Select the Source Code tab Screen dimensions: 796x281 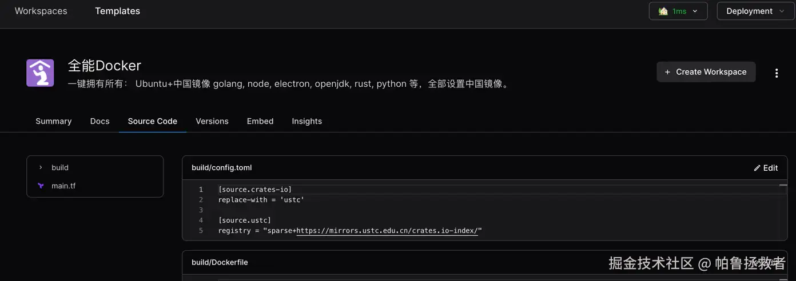(153, 121)
